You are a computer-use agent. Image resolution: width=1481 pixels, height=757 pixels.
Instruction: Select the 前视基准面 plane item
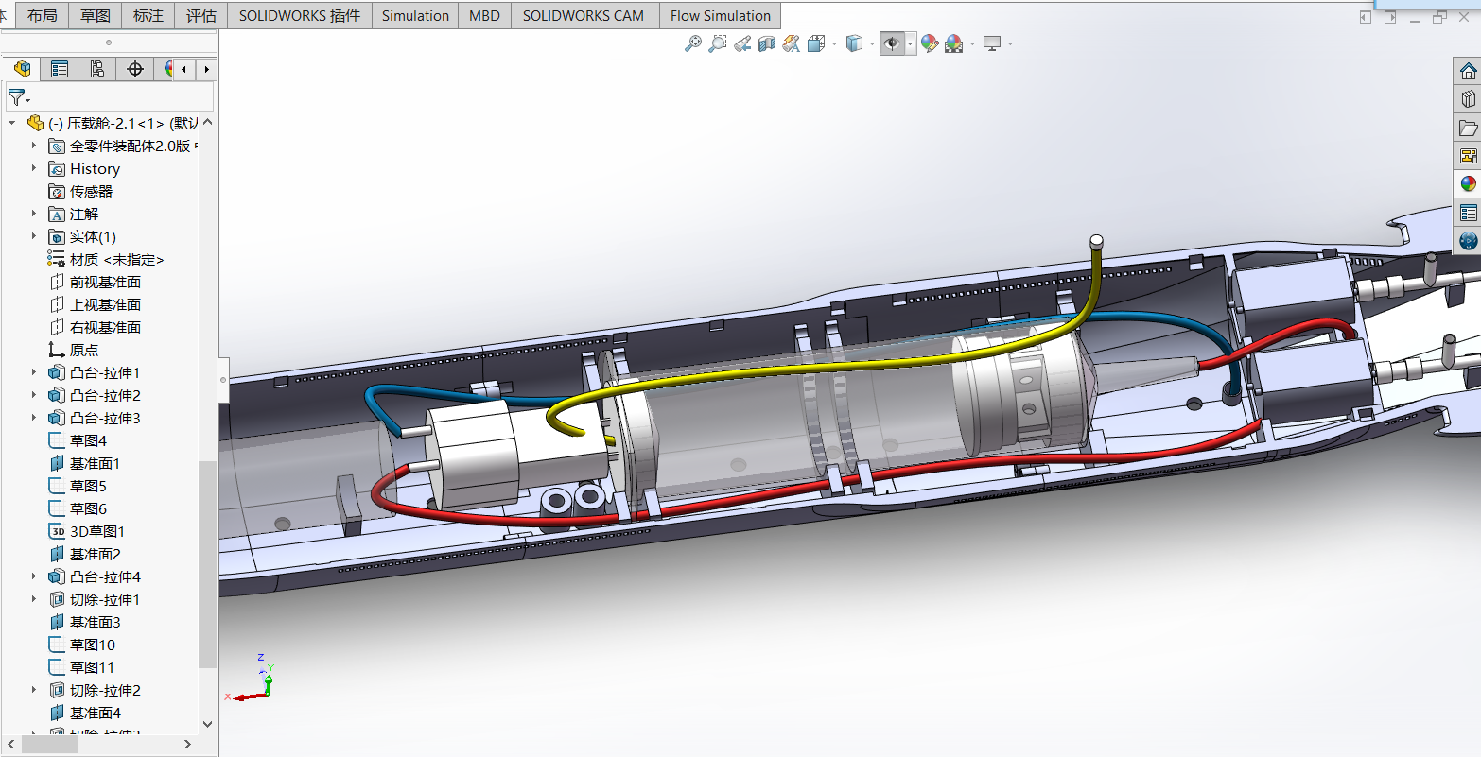click(105, 282)
